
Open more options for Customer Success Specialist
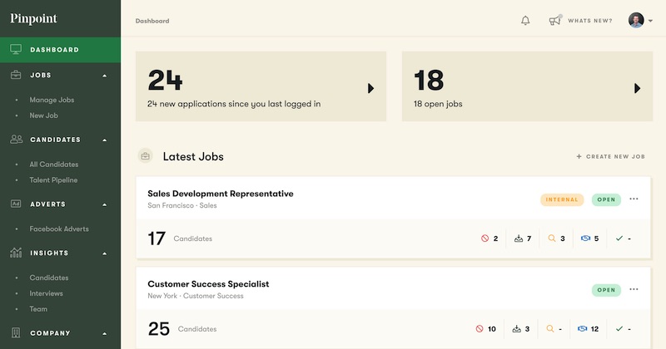(634, 289)
